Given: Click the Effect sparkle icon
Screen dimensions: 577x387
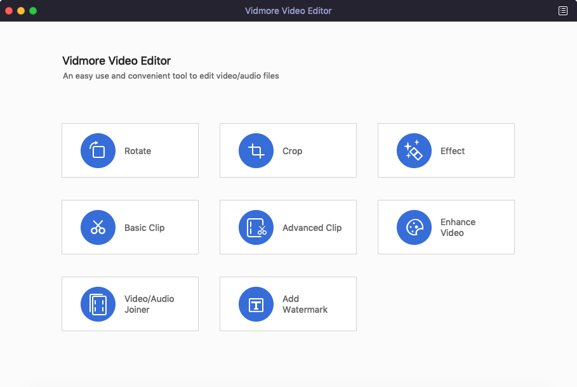Looking at the screenshot, I should pyautogui.click(x=414, y=150).
